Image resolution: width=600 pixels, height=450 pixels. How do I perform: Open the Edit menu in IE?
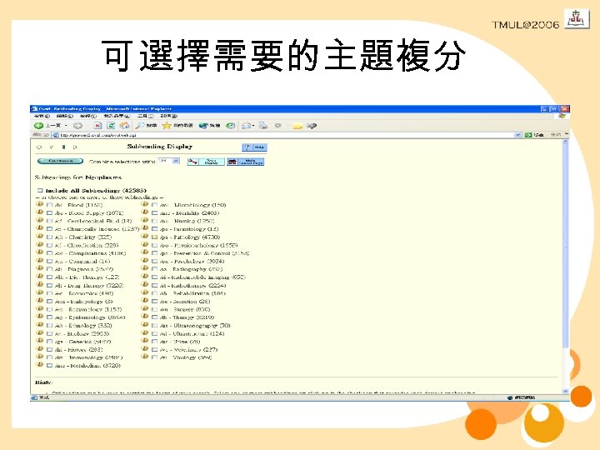pos(65,116)
